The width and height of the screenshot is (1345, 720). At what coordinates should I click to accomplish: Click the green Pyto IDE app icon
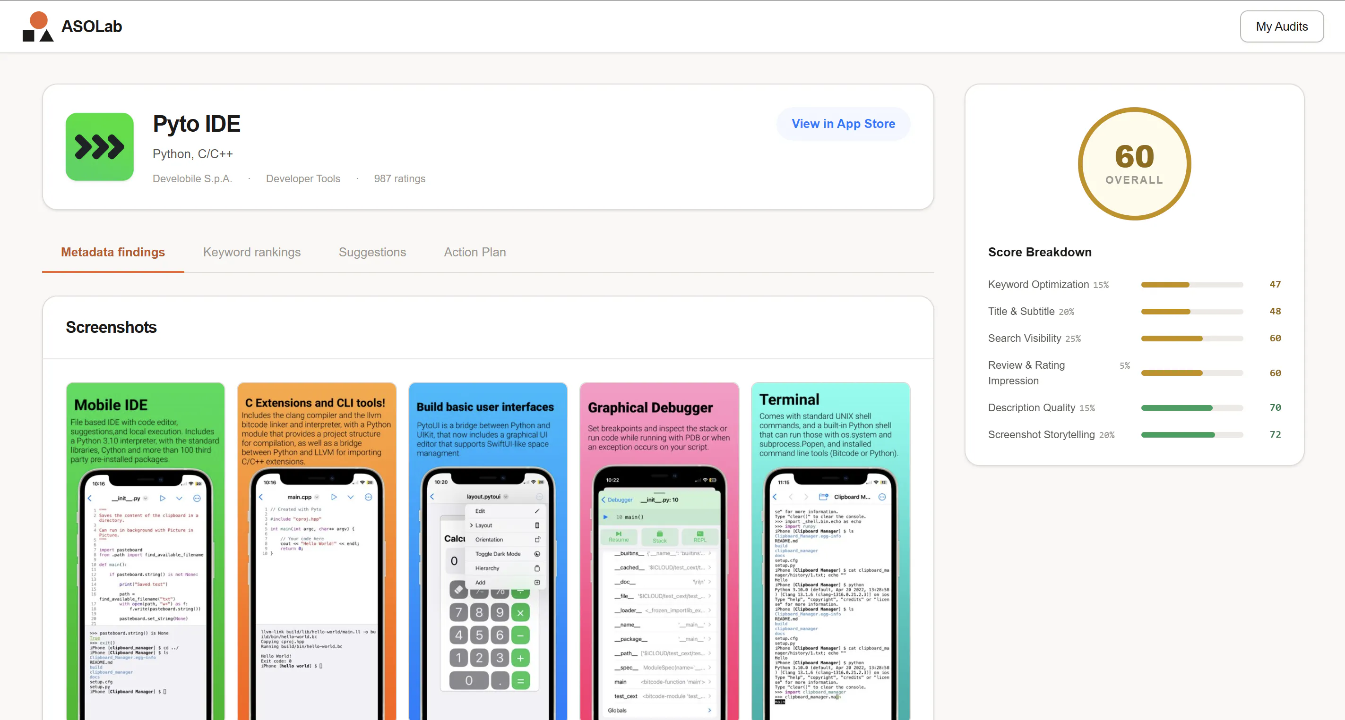coord(100,147)
